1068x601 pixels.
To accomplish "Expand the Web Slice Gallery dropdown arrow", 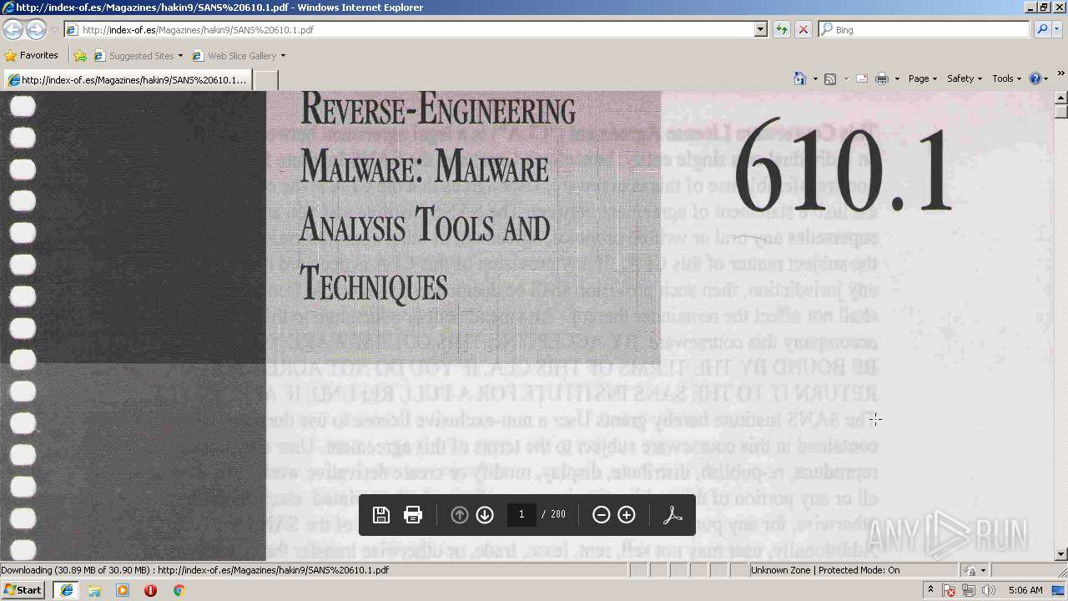I will (283, 56).
